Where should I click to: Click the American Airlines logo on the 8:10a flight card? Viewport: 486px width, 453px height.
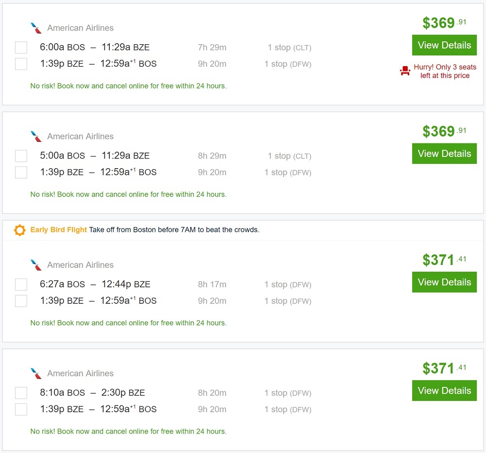36,373
